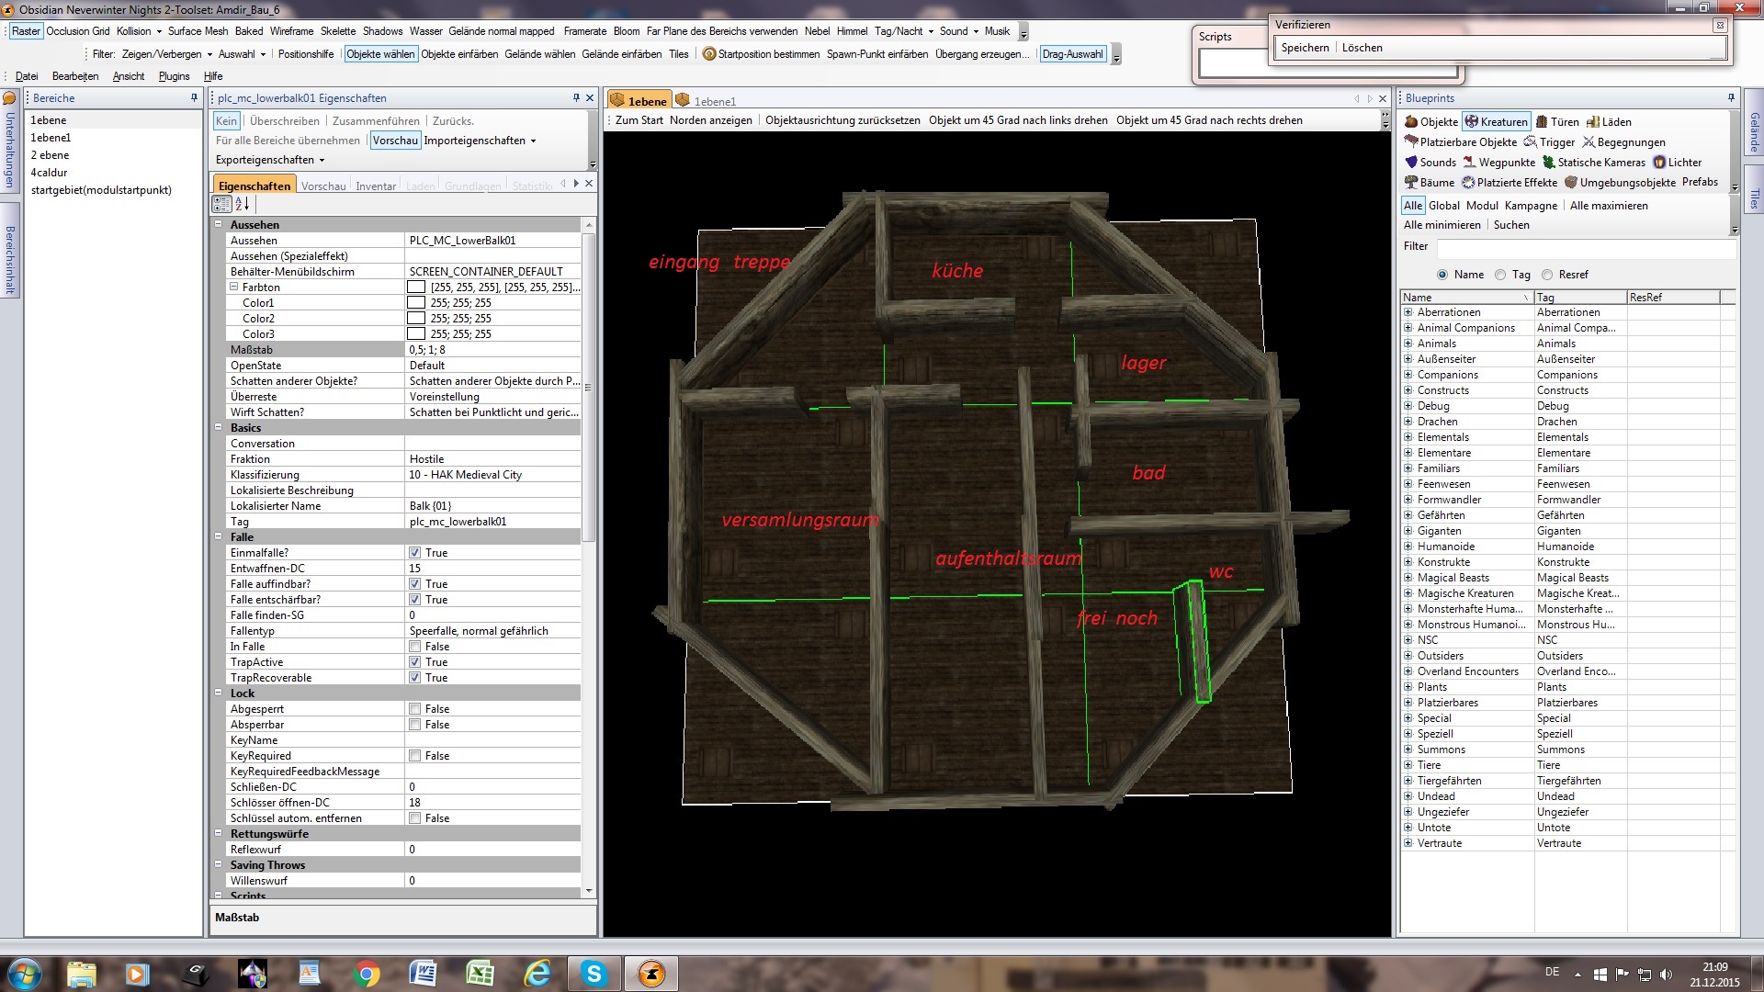Click the Color1 white color swatch
This screenshot has width=1764, height=992.
416,303
